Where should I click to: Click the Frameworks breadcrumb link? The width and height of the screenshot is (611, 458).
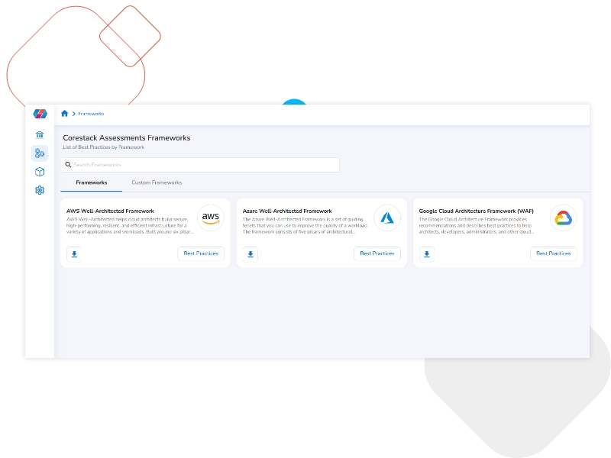91,114
